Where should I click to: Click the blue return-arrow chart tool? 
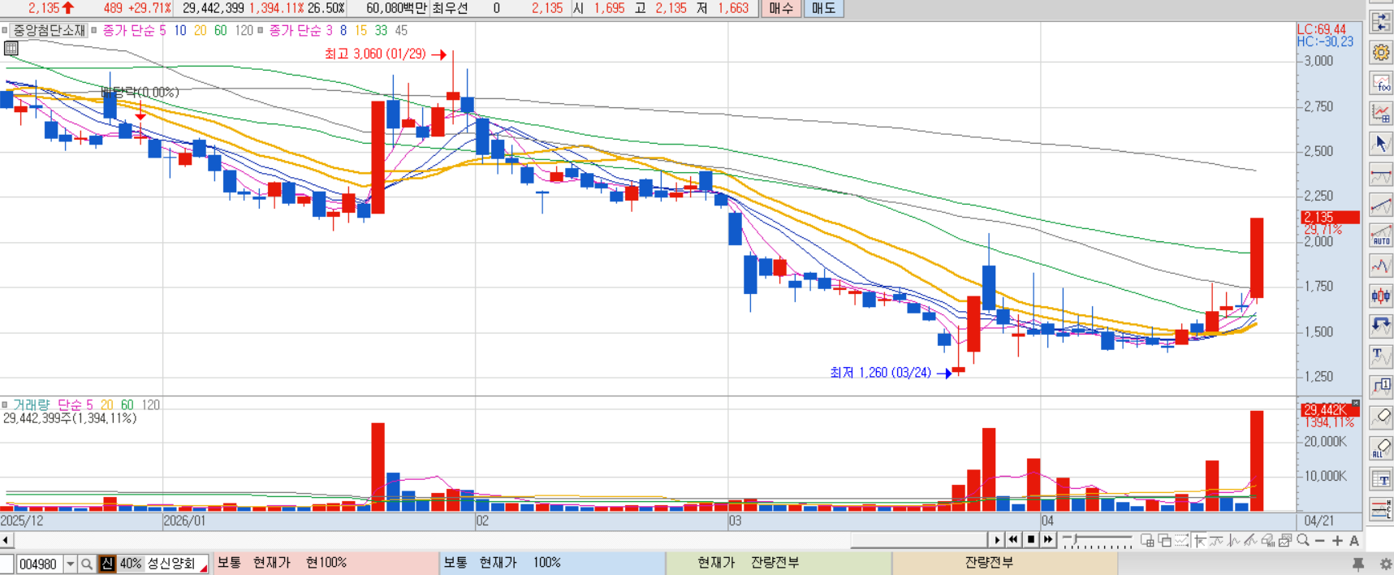[x=1380, y=326]
